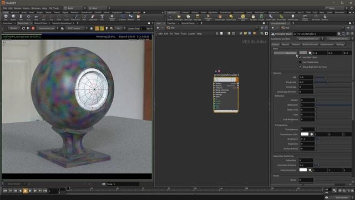Select the Sphere shelf tool

(13, 17)
